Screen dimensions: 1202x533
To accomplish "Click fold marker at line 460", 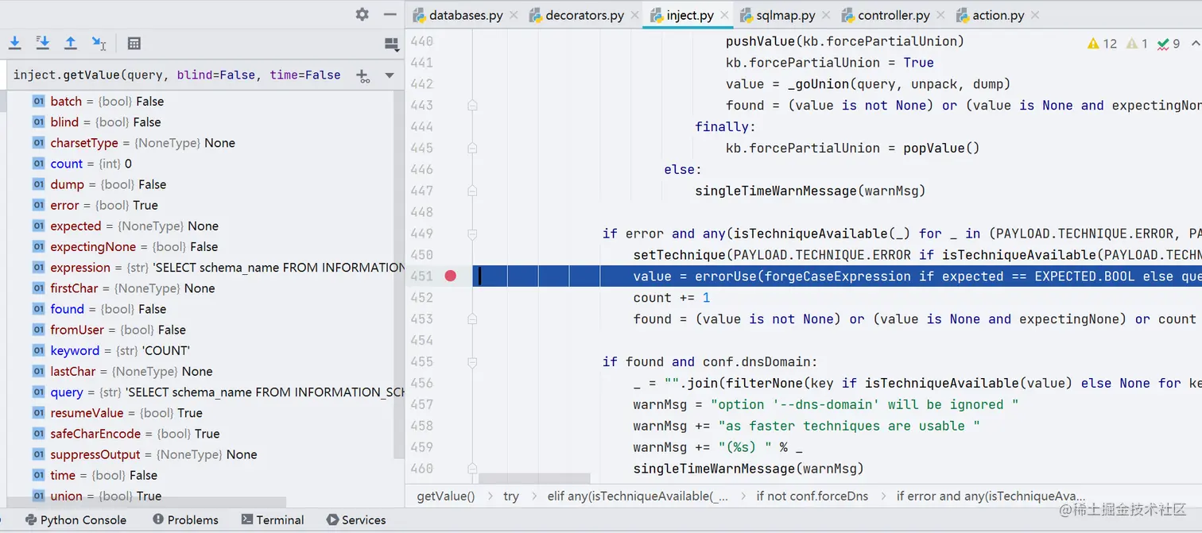I will click(x=472, y=469).
